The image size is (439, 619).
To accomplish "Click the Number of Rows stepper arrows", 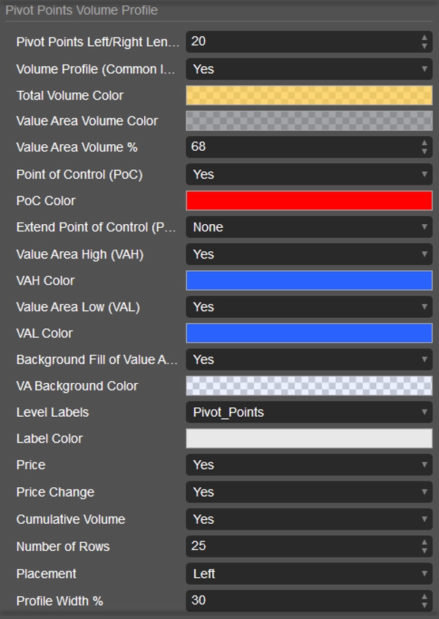I will (x=424, y=546).
